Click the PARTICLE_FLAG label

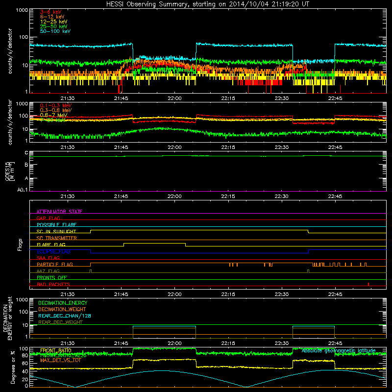click(55, 265)
